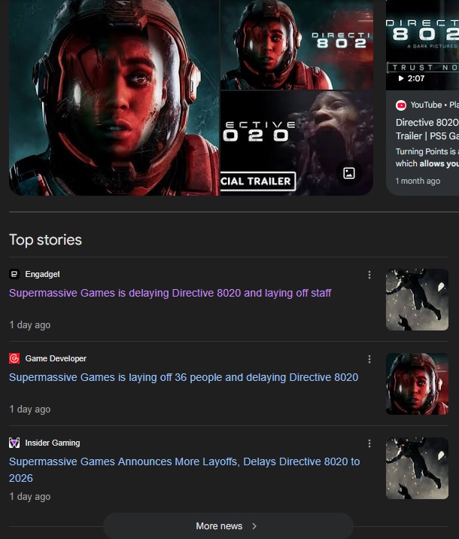Open the Directive 8020 Trailer PS5 video title
This screenshot has width=459, height=539.
coord(427,129)
